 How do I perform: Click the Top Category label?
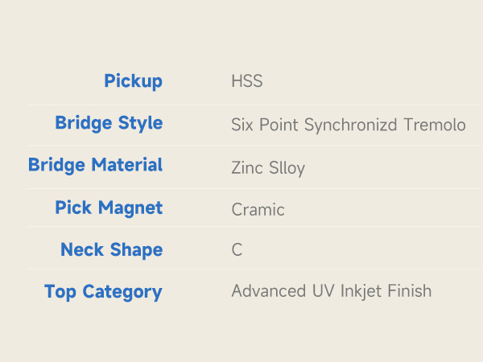pos(103,291)
